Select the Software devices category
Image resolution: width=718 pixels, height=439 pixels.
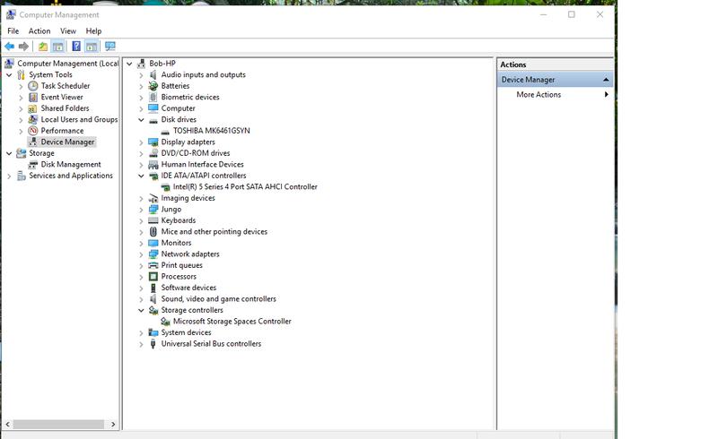(x=188, y=288)
